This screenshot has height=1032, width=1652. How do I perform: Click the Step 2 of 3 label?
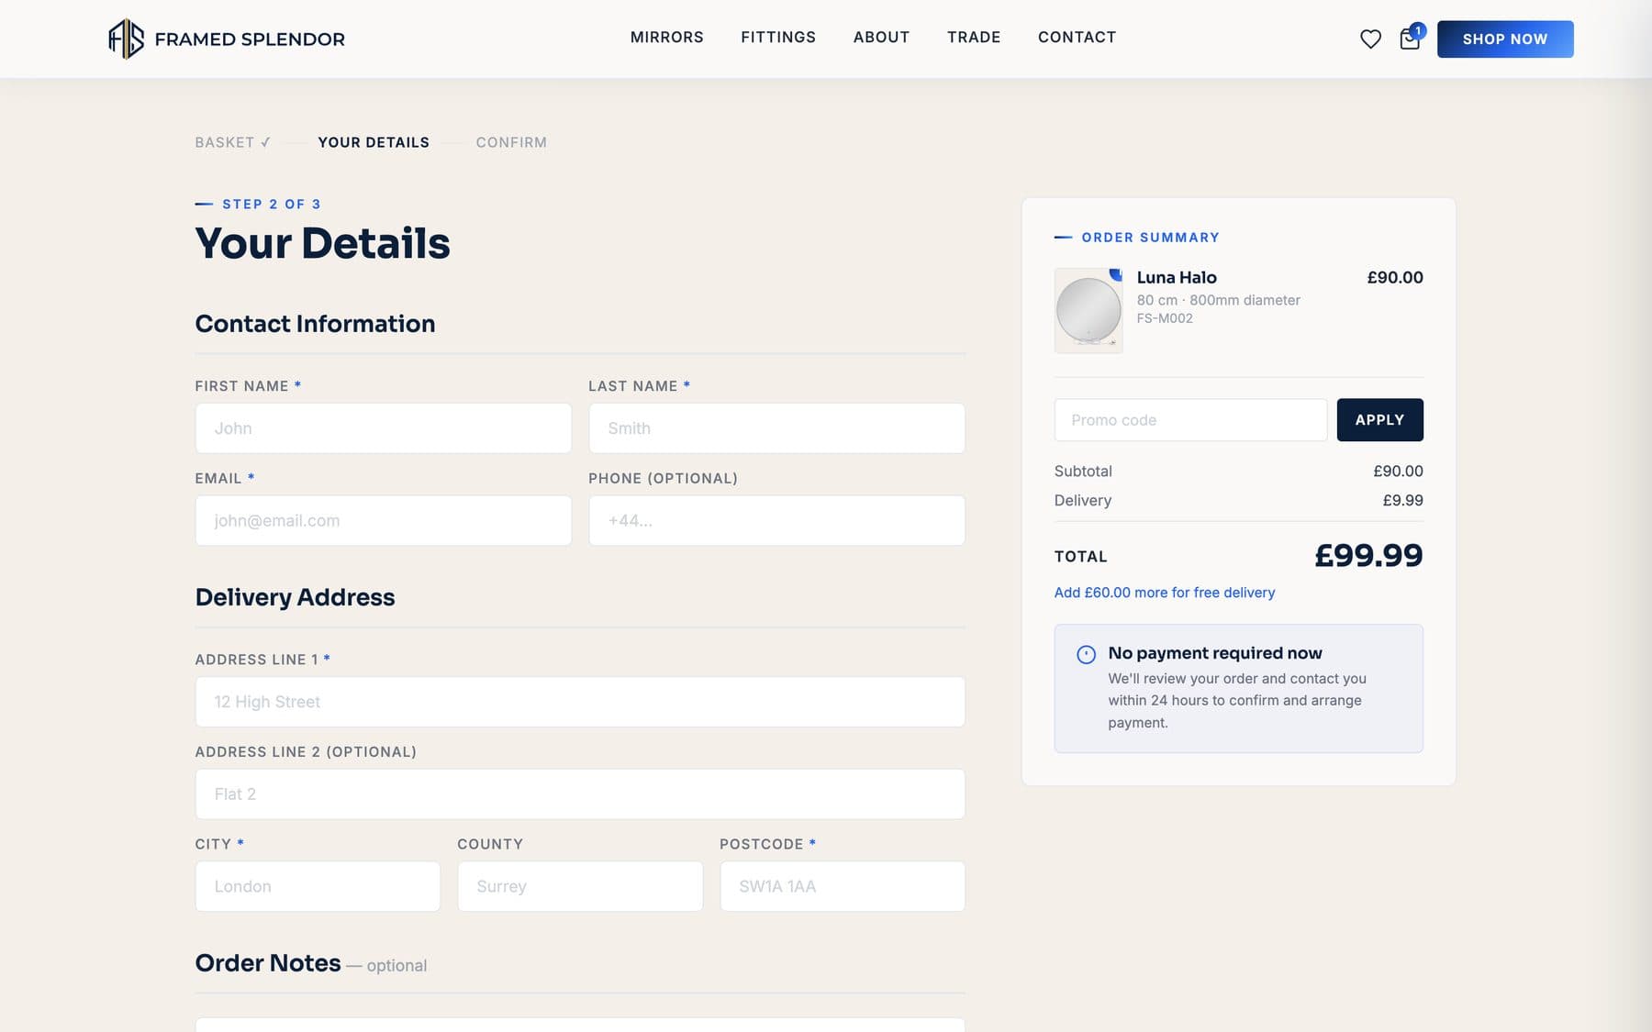pos(272,204)
